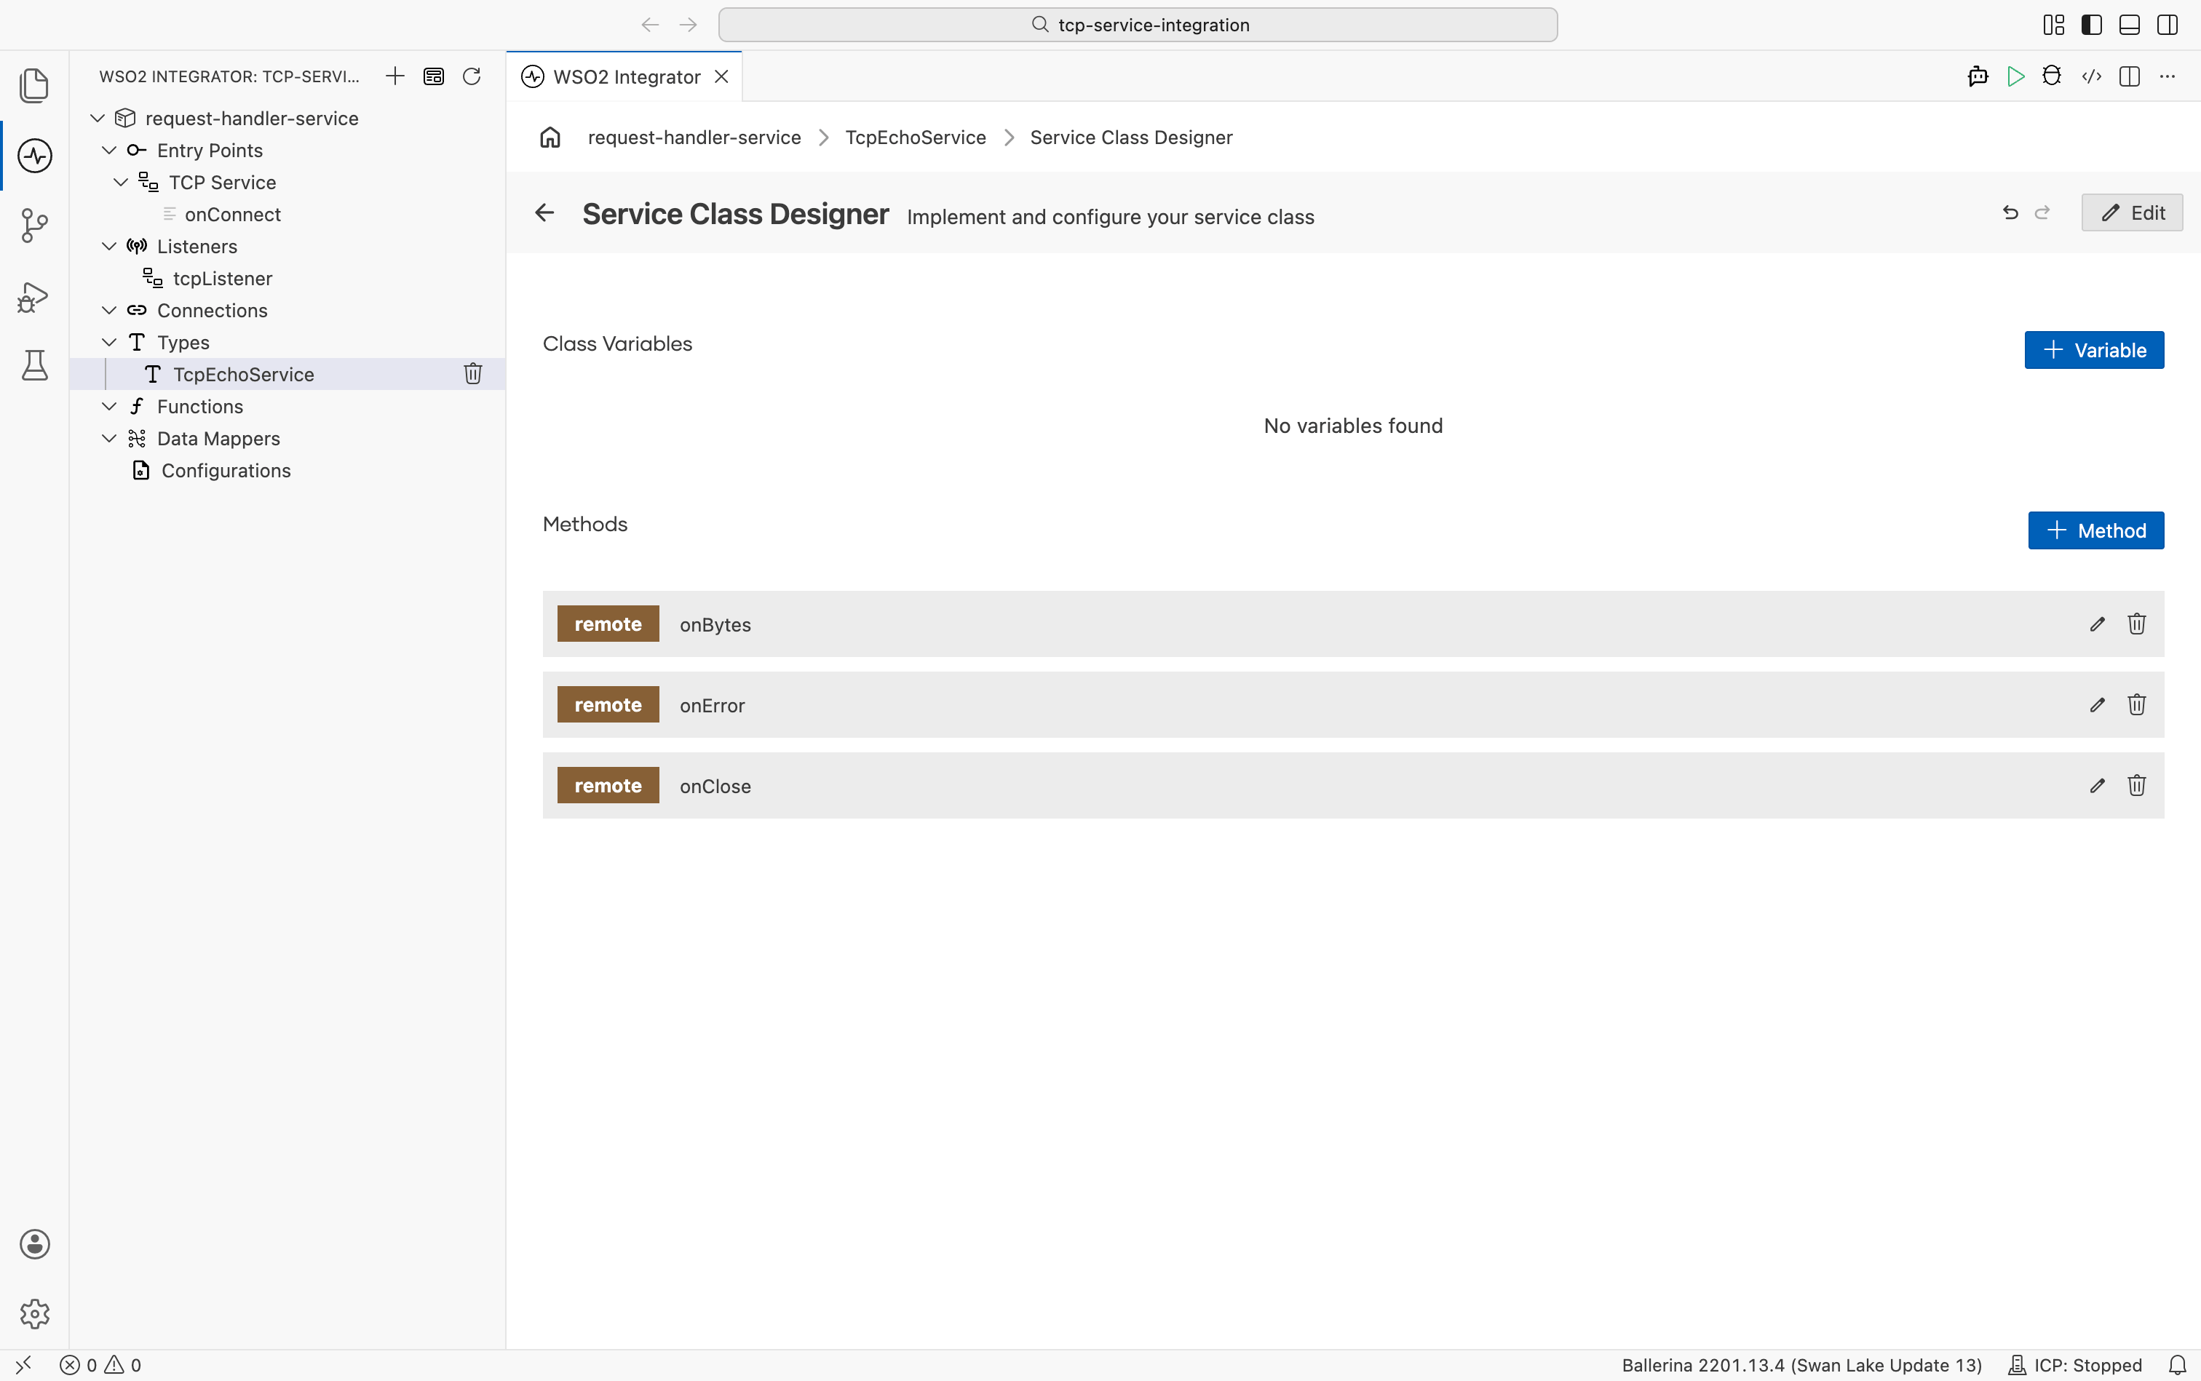
Task: Collapse the TCP Service node
Action: pos(121,182)
